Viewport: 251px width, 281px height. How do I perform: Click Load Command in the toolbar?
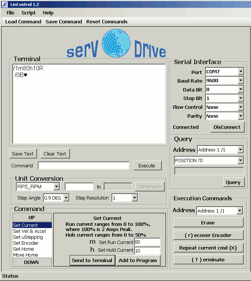[23, 22]
